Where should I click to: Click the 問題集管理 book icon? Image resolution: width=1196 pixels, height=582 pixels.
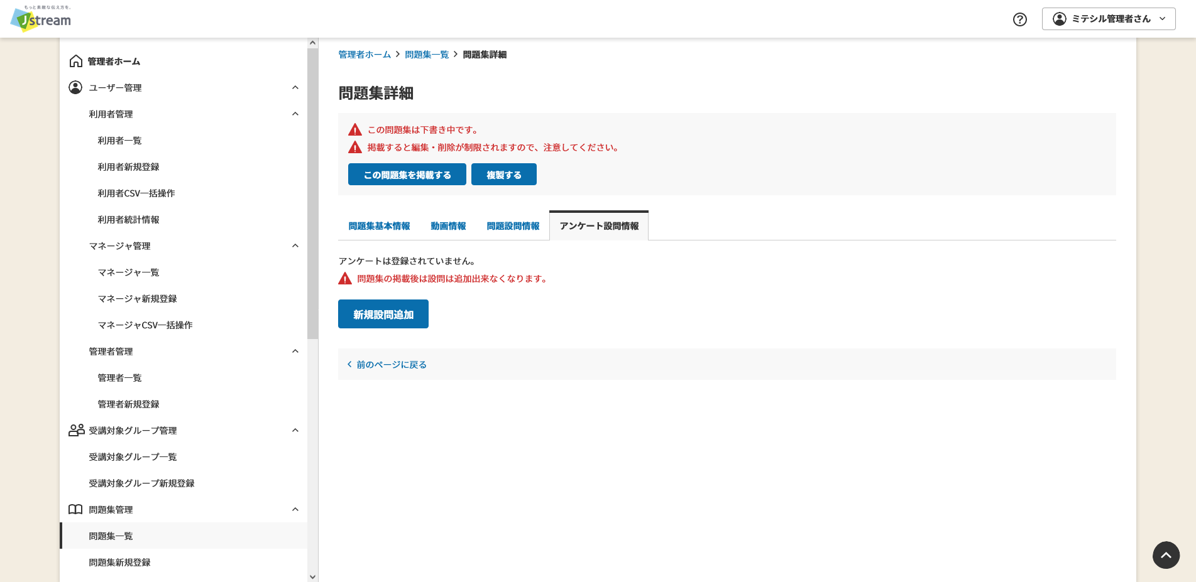pyautogui.click(x=75, y=509)
